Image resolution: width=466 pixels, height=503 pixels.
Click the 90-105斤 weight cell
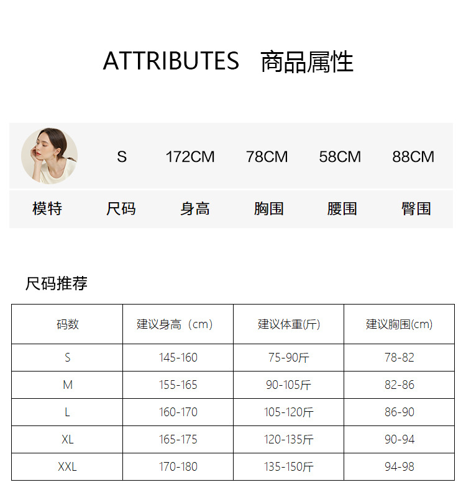[x=288, y=385]
